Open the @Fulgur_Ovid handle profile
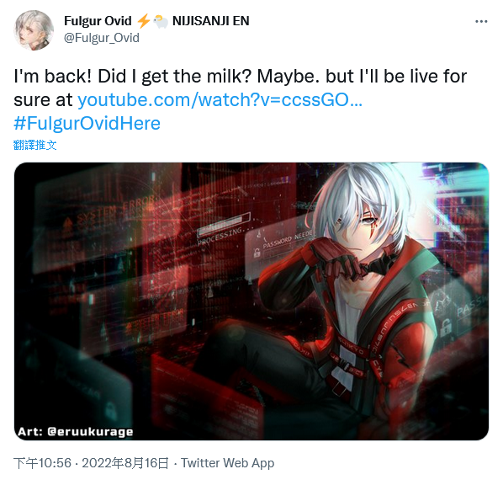Screen dimensions: 503x485 [x=102, y=38]
